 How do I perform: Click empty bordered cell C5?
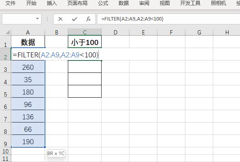coord(85,91)
